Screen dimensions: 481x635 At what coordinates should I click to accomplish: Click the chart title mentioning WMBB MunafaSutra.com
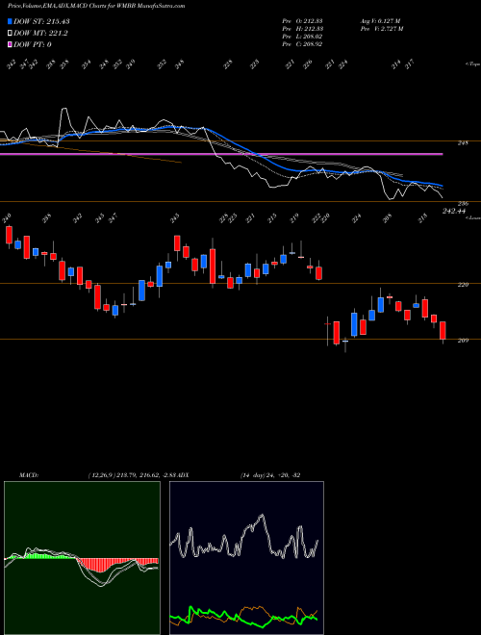(96, 6)
